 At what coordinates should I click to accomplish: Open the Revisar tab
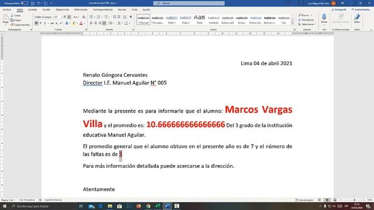[x=122, y=10]
